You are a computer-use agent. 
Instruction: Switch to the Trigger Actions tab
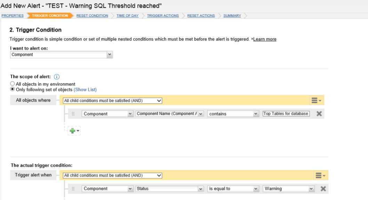click(x=163, y=16)
